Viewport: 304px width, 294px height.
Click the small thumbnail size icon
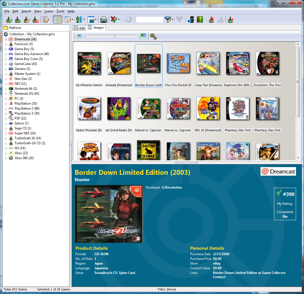(80, 36)
